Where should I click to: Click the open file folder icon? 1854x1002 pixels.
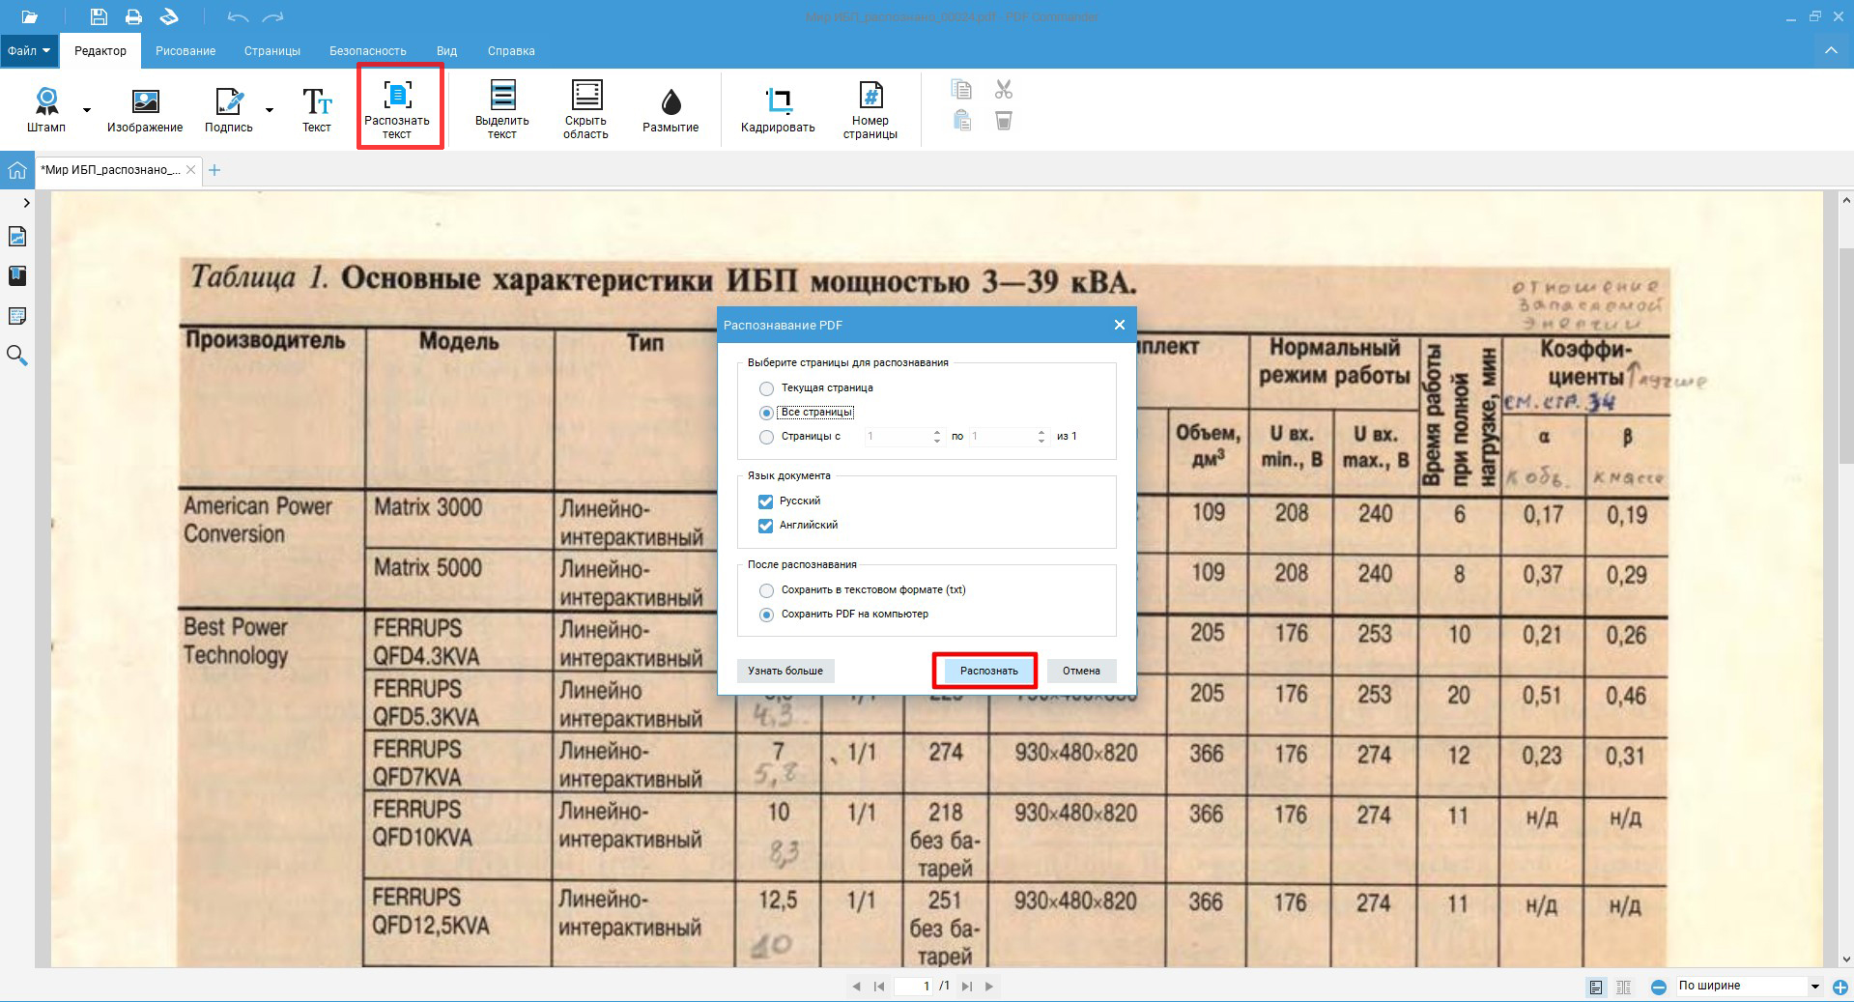pyautogui.click(x=30, y=16)
